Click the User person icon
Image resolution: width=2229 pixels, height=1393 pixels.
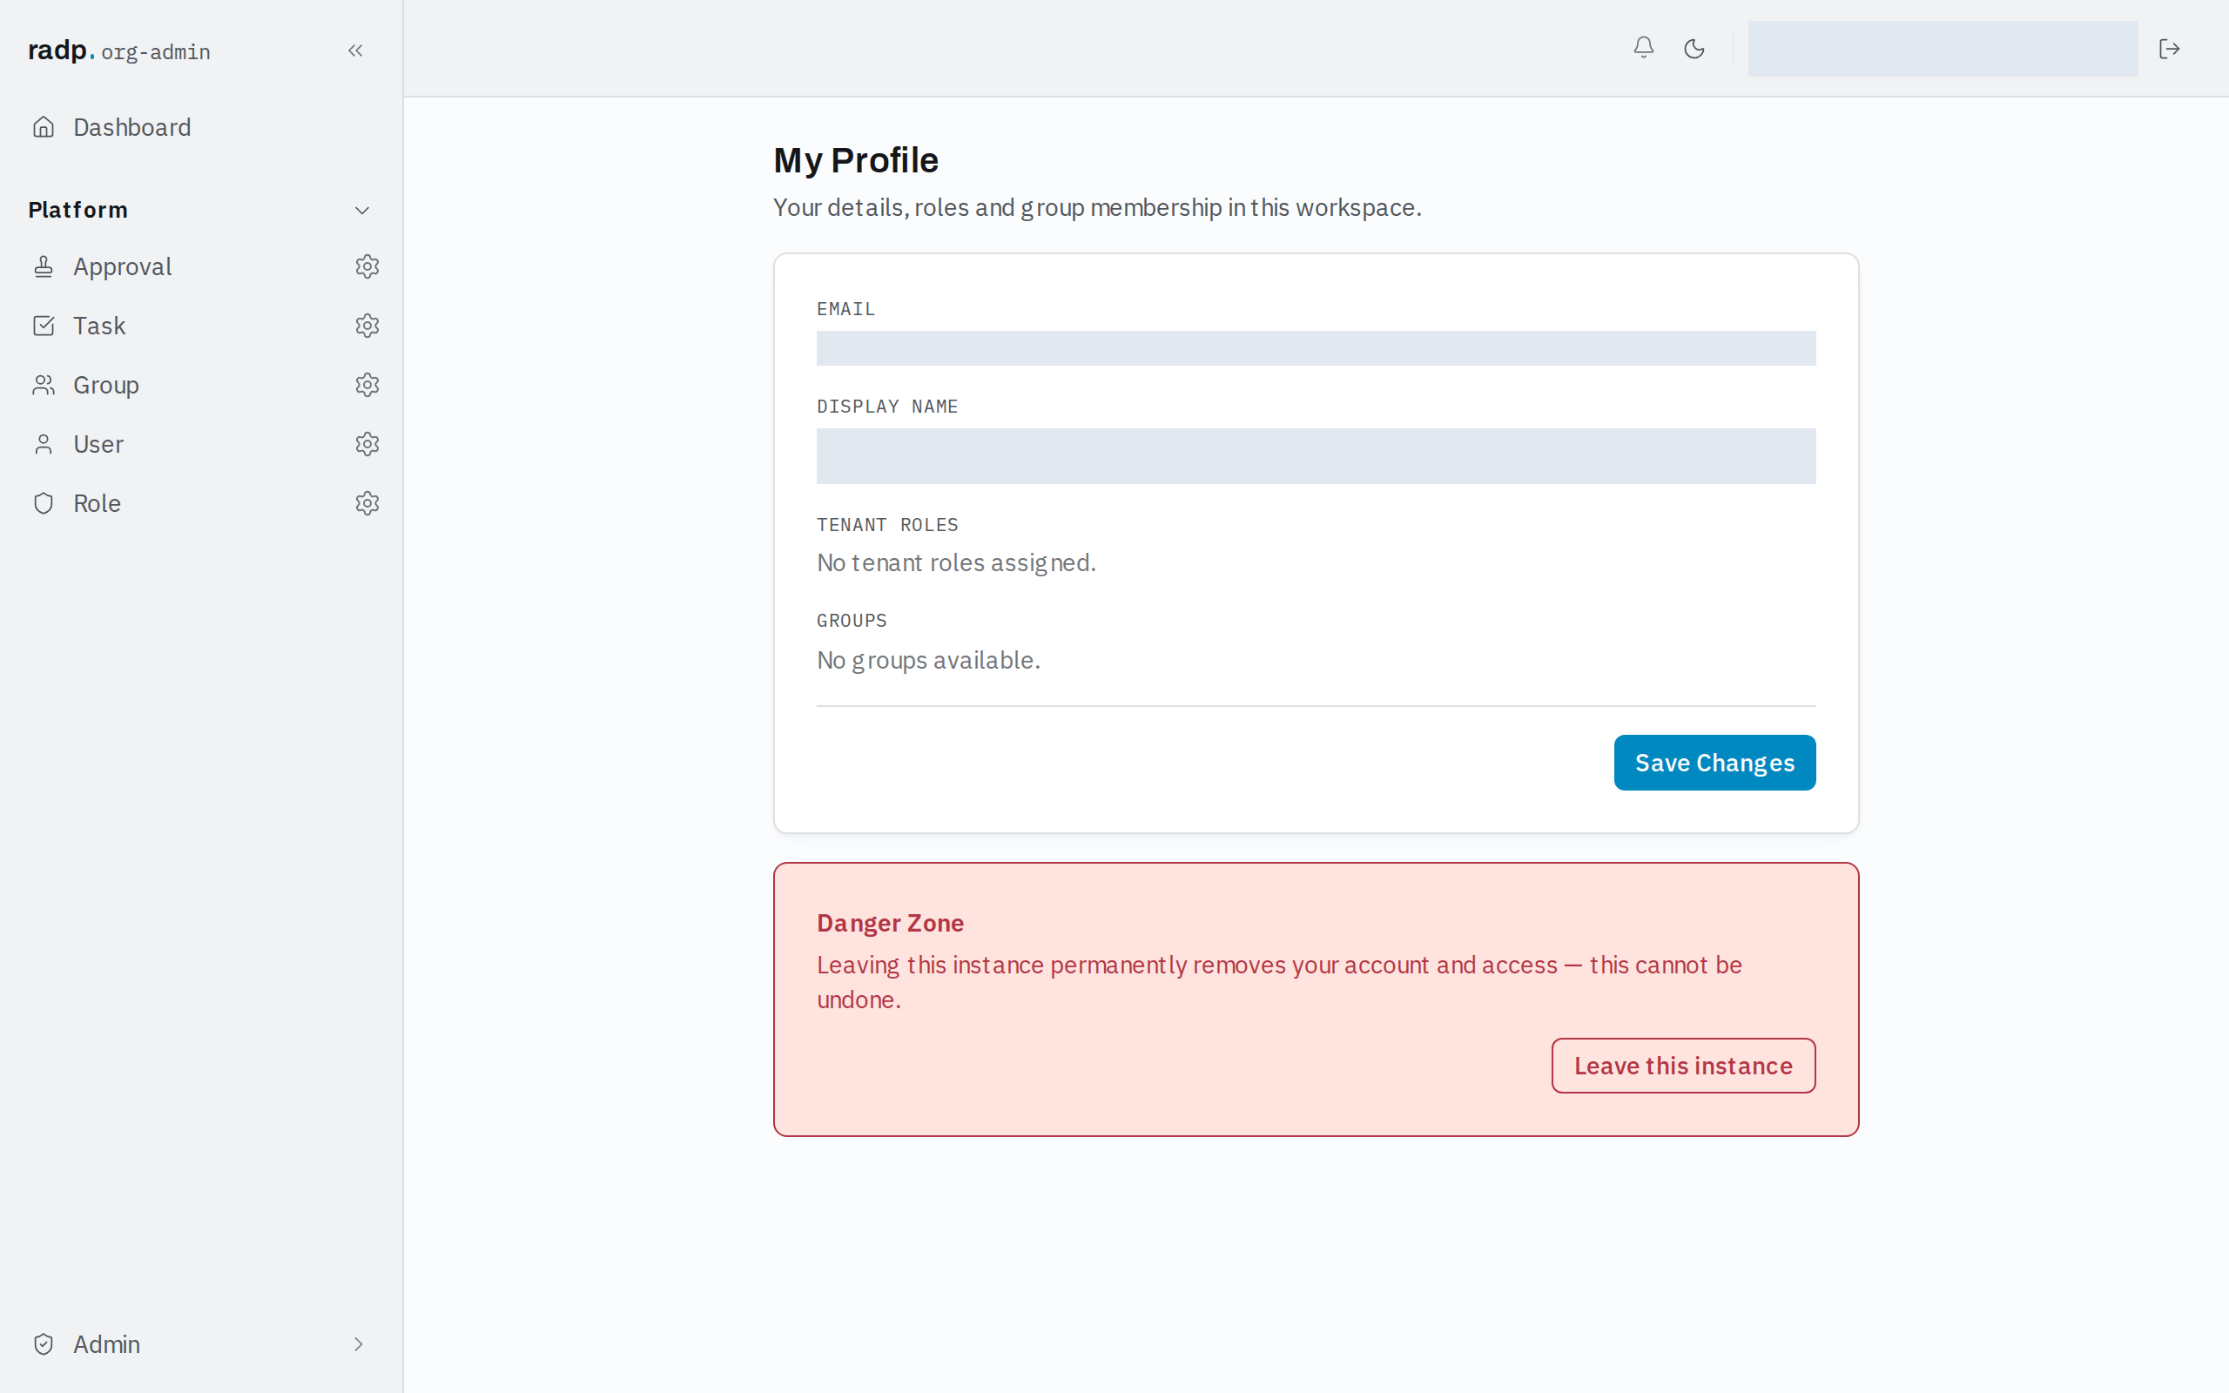click(x=44, y=444)
